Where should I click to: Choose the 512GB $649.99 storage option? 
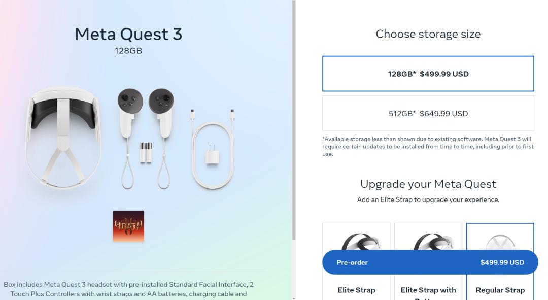click(x=428, y=113)
